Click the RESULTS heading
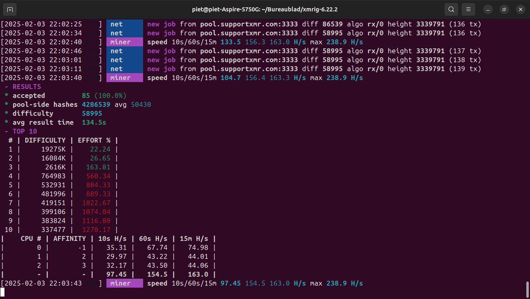The image size is (530, 299). click(26, 87)
